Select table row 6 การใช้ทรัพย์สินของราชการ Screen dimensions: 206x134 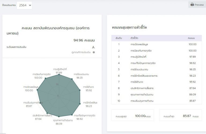tap(156, 76)
